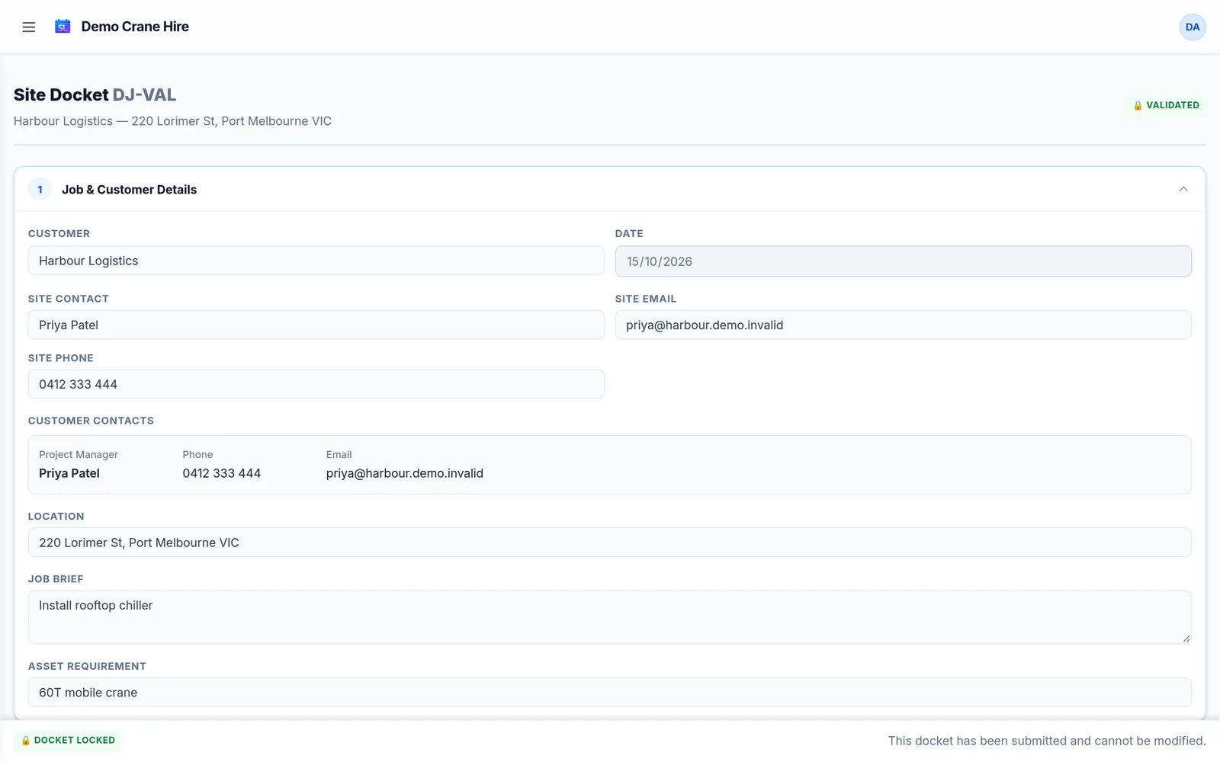
Task: Click the DOCKET LOCKED badge
Action: coord(68,740)
